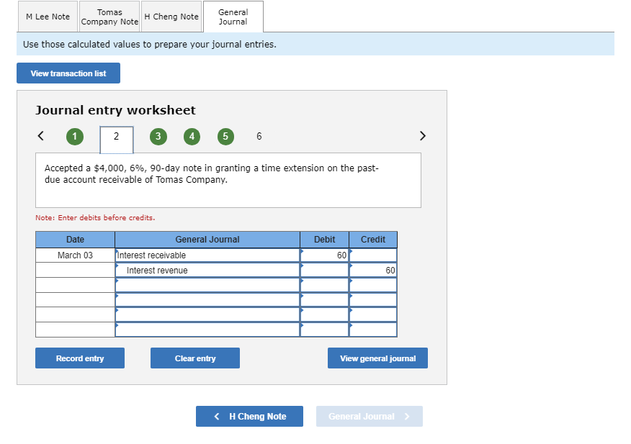
Task: Click the instruction banner about calculated values
Action: point(315,44)
